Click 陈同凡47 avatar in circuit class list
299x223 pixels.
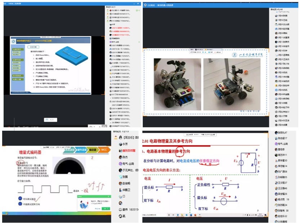point(276,133)
